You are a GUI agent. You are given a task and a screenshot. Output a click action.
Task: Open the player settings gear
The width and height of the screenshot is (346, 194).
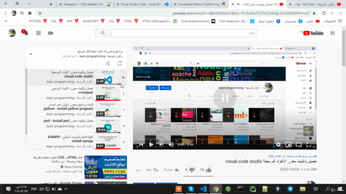278,144
